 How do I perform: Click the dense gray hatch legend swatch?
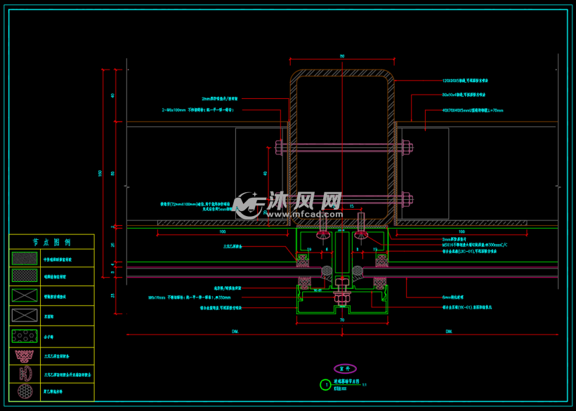[x=25, y=259]
